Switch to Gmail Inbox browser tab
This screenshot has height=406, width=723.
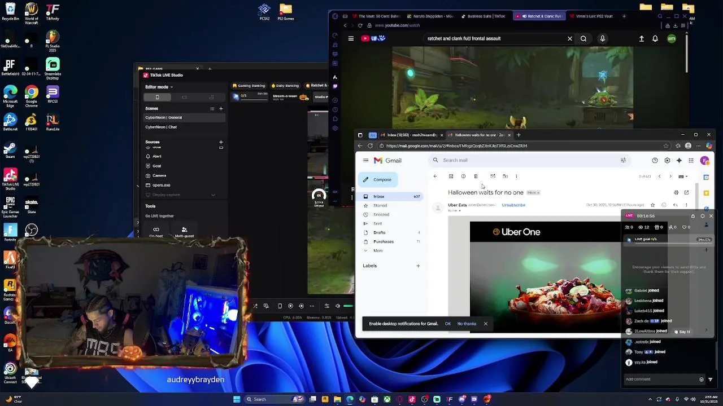pyautogui.click(x=412, y=135)
